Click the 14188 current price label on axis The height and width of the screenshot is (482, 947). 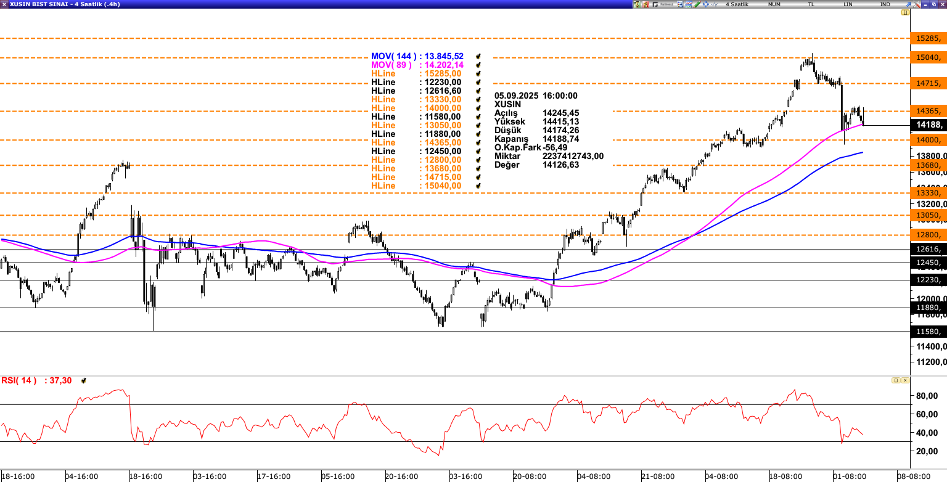click(928, 125)
